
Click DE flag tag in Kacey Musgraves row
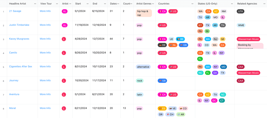point(162,45)
